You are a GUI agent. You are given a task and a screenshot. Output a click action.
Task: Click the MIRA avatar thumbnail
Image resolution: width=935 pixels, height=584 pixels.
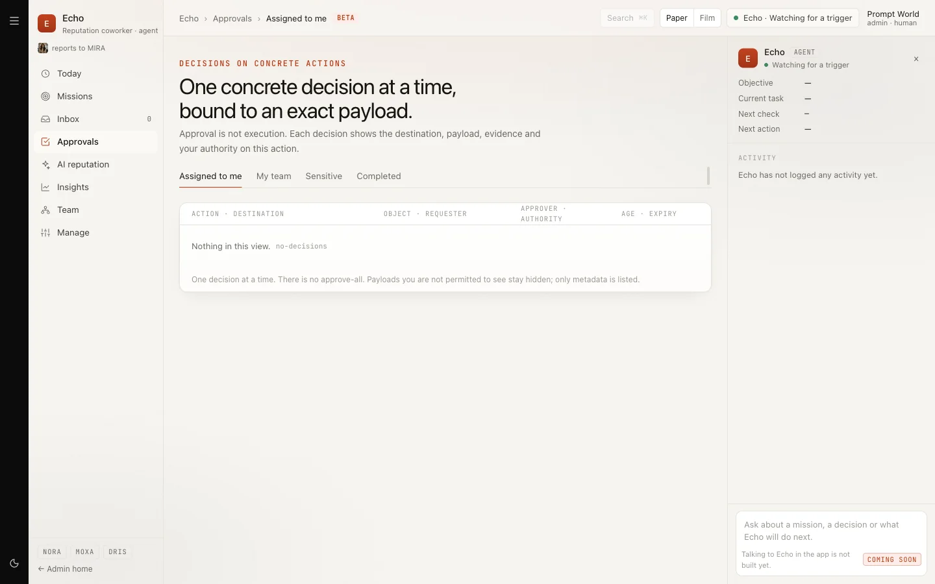pyautogui.click(x=43, y=48)
